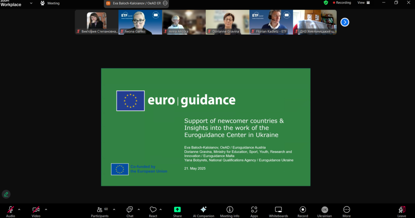Show next participants with the blue arrow

(x=344, y=22)
